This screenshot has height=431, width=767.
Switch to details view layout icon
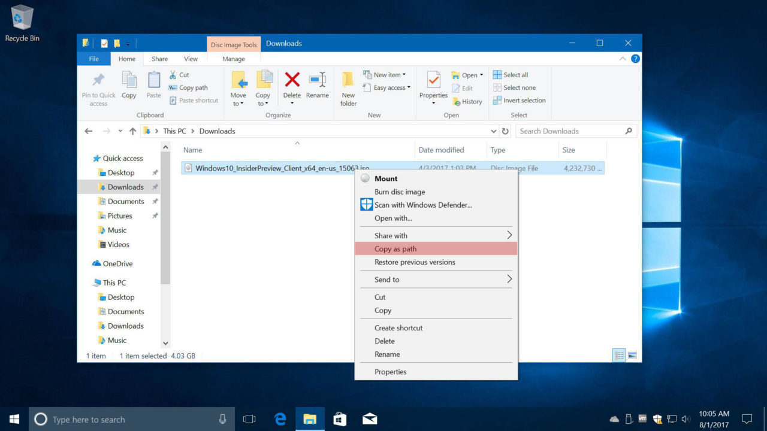coord(619,356)
